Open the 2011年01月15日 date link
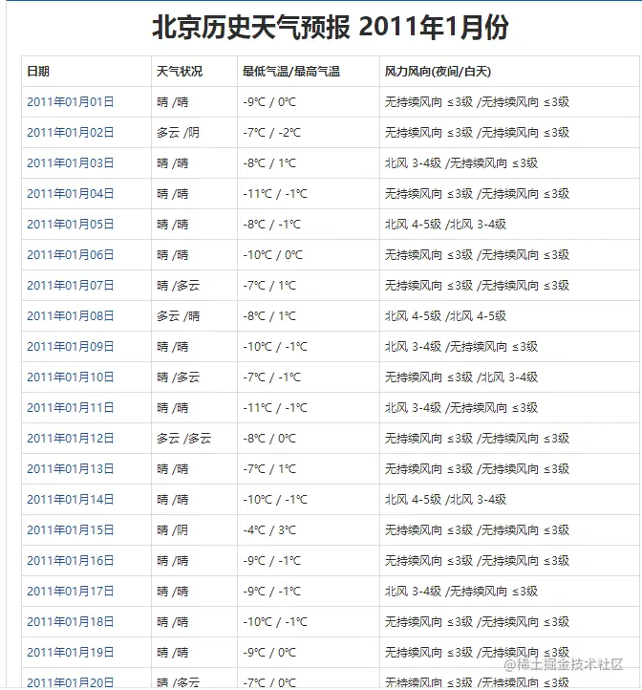This screenshot has height=690, width=642. tap(71, 530)
